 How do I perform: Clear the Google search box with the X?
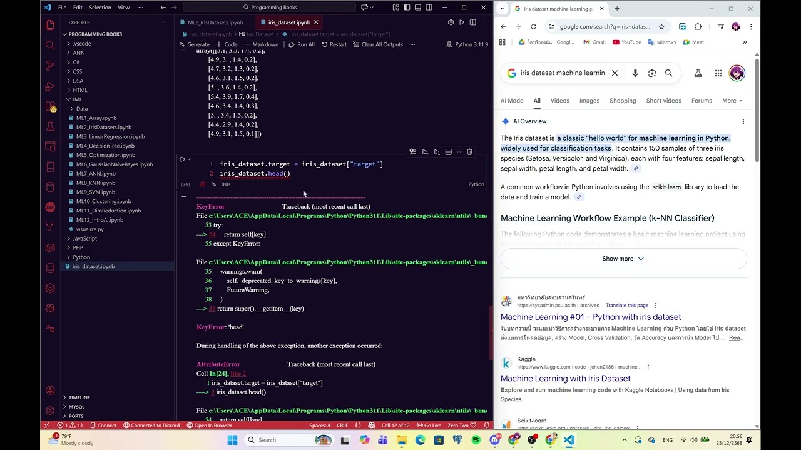(x=615, y=73)
